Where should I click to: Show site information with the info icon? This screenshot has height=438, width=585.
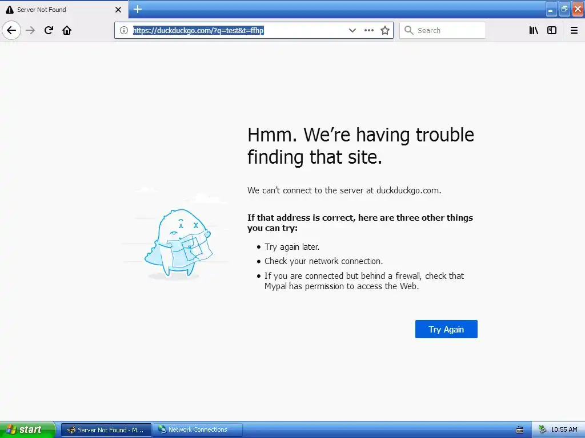[x=124, y=30]
